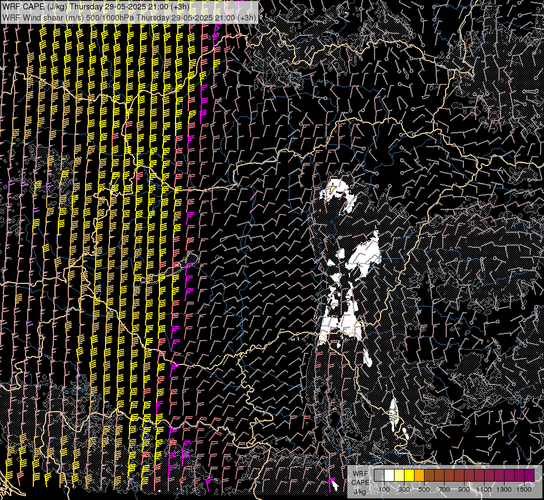544x500 pixels.
Task: Select the bright yellow swatch after 300
Action: click(x=409, y=475)
